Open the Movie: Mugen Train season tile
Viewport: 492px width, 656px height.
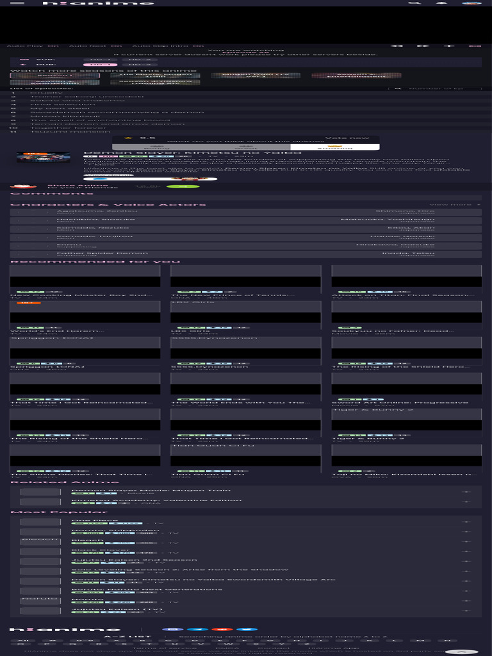[155, 76]
